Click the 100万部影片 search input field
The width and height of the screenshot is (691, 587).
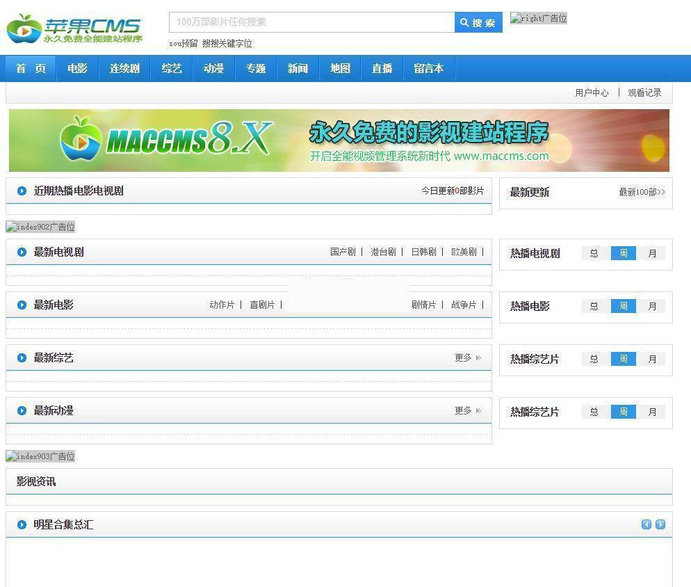[x=311, y=22]
